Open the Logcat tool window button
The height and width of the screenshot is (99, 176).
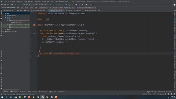point(32,92)
